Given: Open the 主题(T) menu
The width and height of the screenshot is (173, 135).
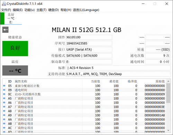Looking at the screenshot, I should pyautogui.click(x=42, y=10).
